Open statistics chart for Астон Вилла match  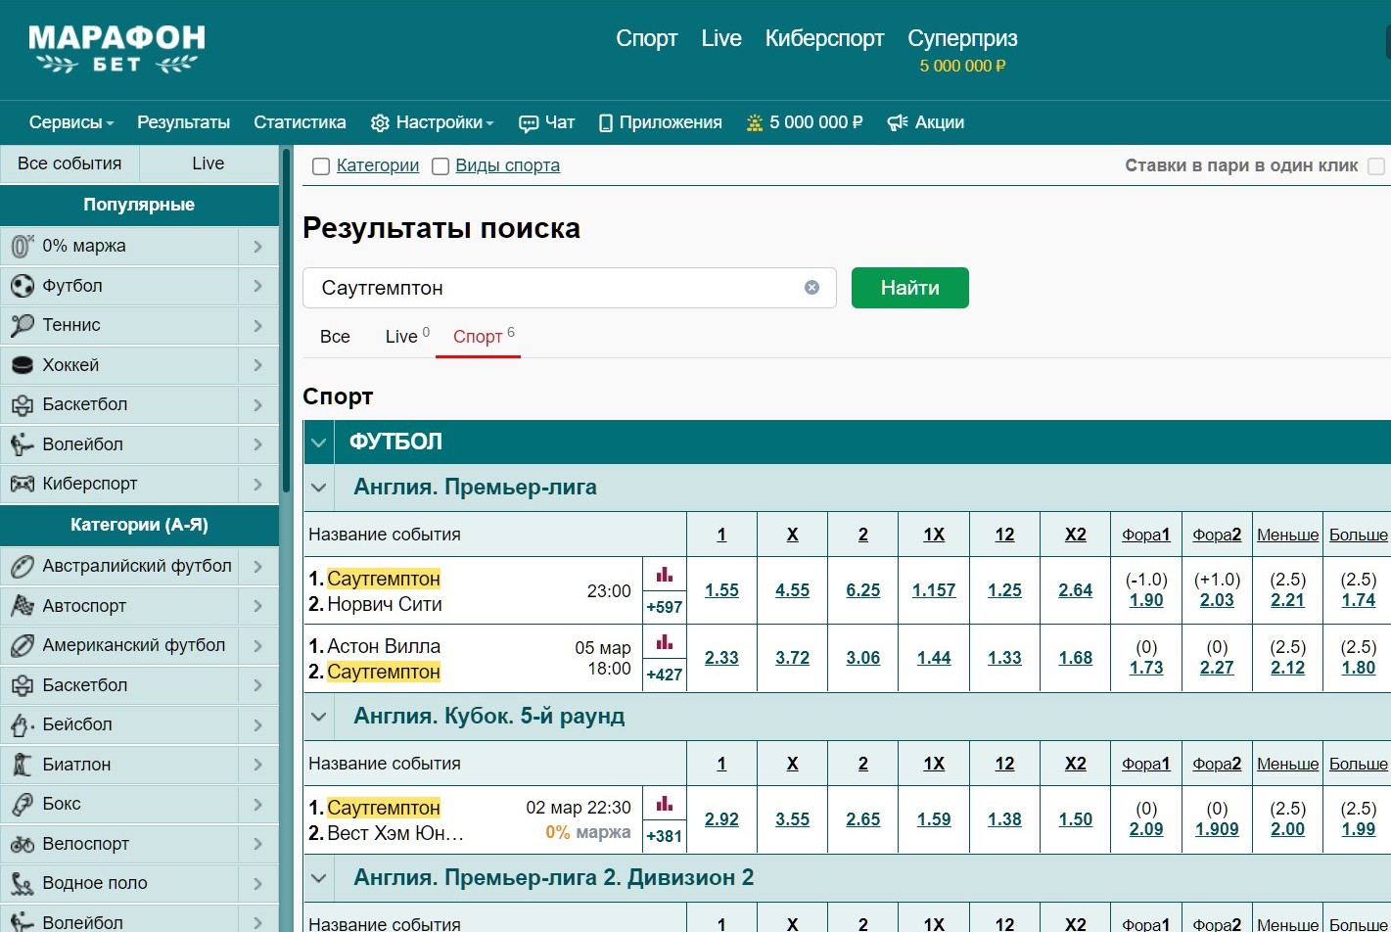click(x=665, y=642)
